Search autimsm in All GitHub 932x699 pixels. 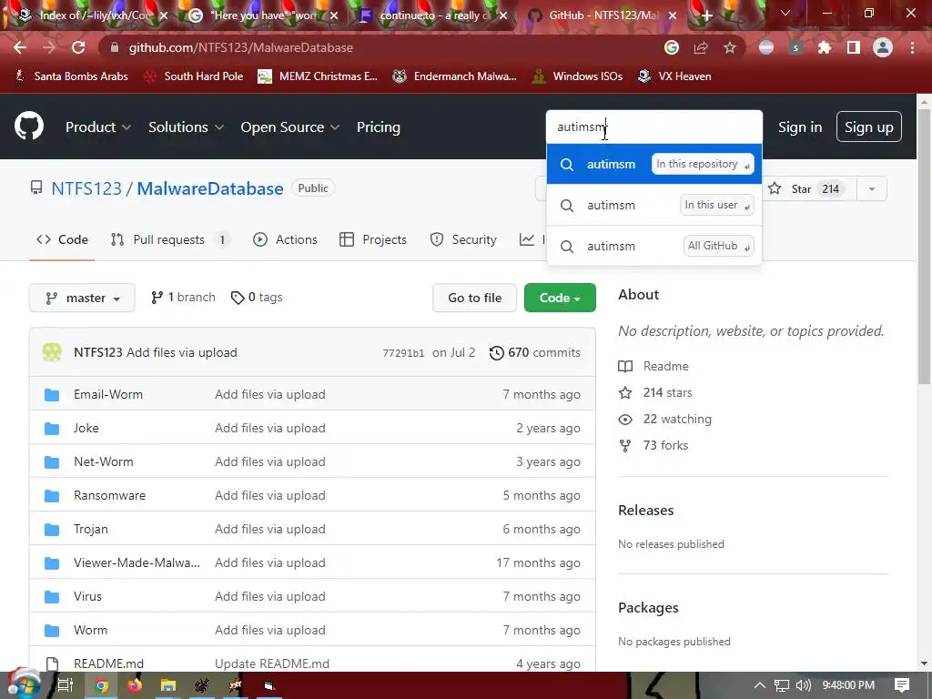click(653, 246)
